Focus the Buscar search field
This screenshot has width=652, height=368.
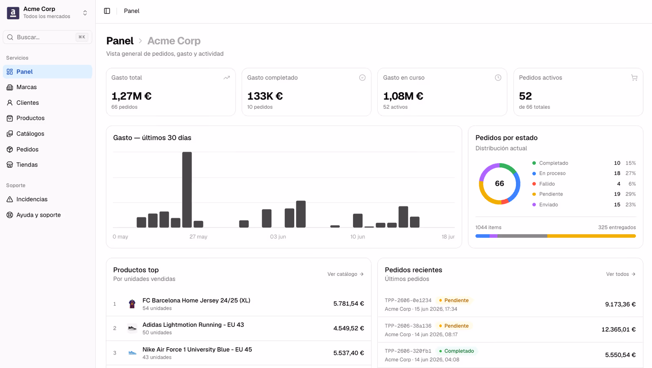click(48, 37)
